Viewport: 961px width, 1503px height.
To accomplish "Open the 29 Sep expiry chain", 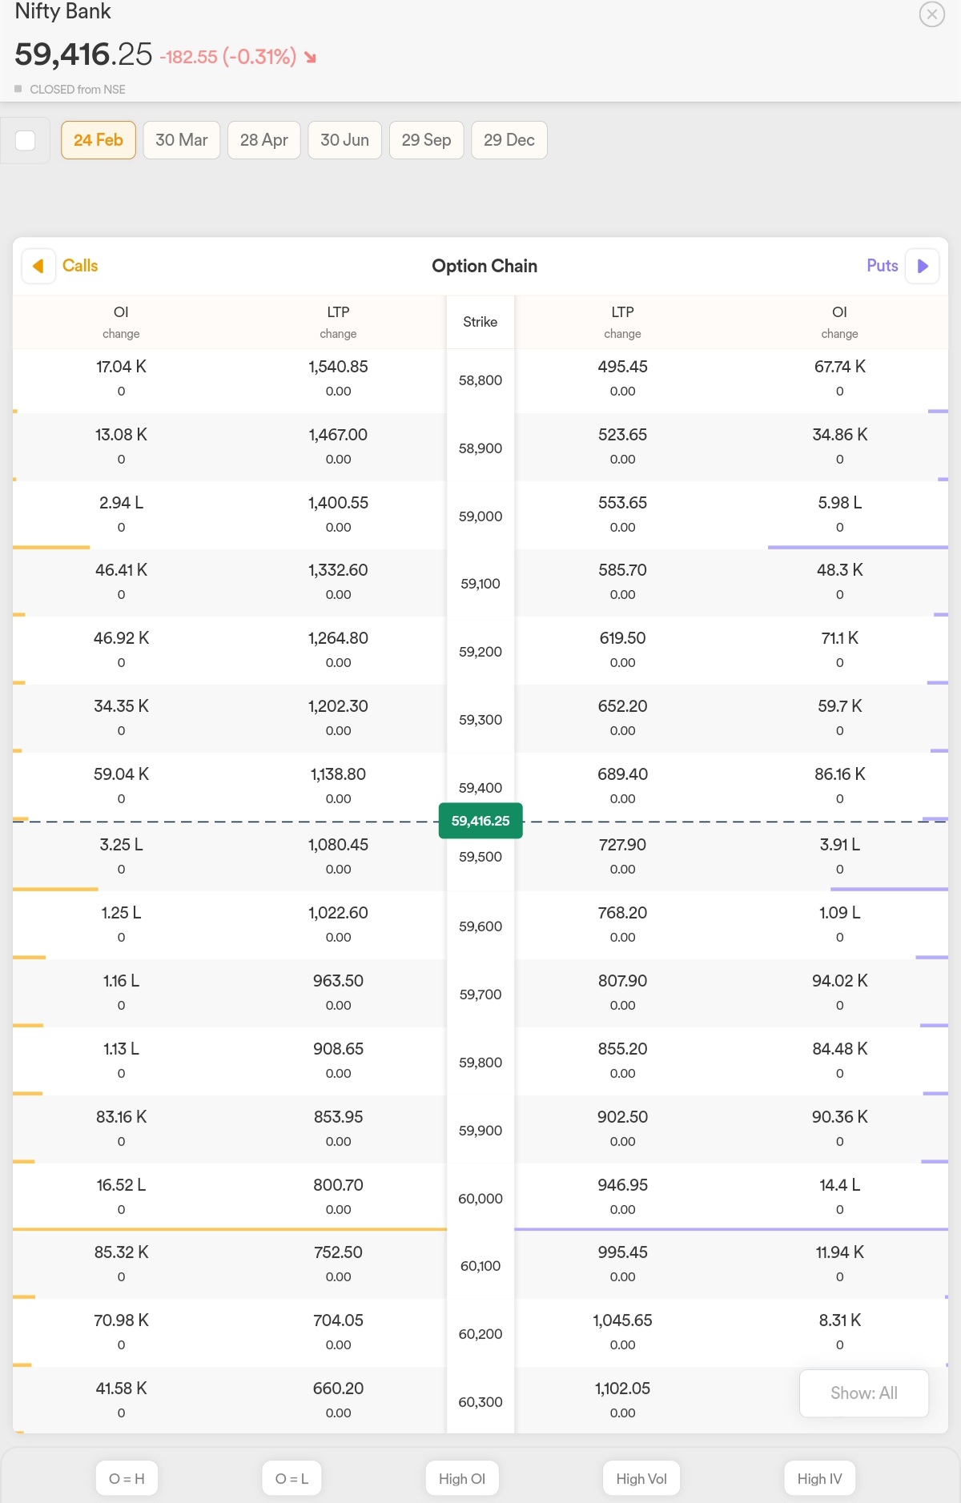I will pyautogui.click(x=426, y=140).
